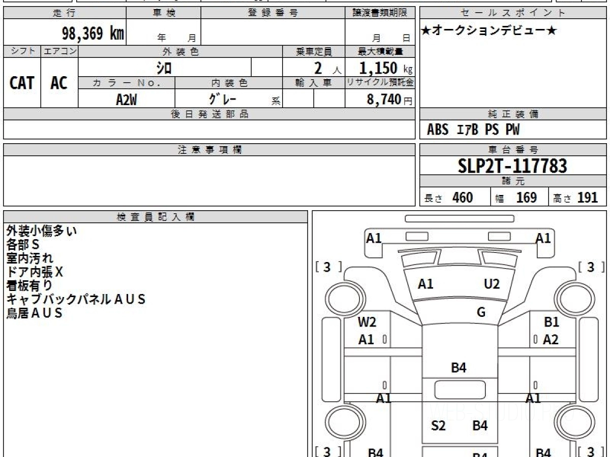Screen dimensions: 610x457
Task: Select the B1 mark on the diagram
Action: click(x=552, y=322)
